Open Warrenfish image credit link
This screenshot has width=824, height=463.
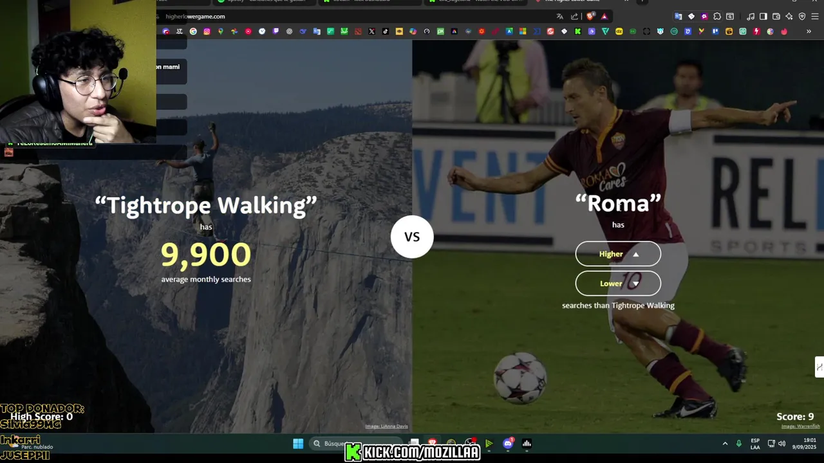[x=801, y=426]
